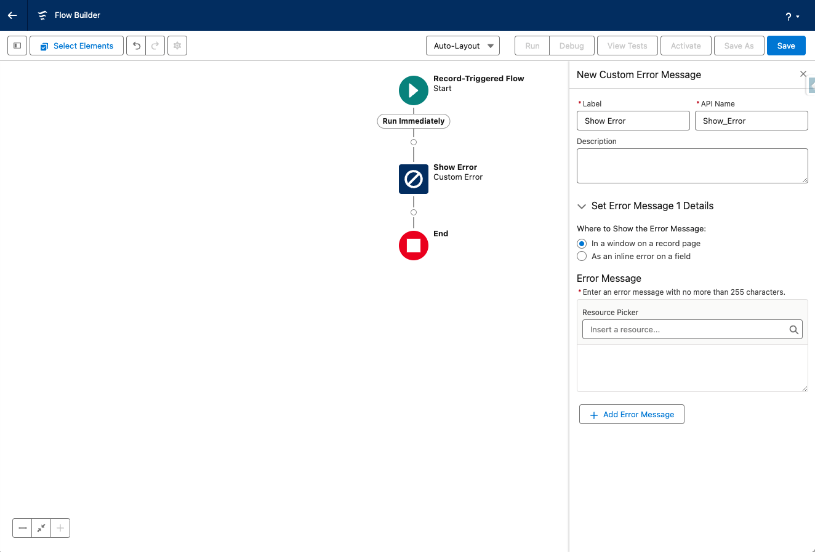Open the Help dropdown in header
The image size is (815, 552).
coord(792,15)
